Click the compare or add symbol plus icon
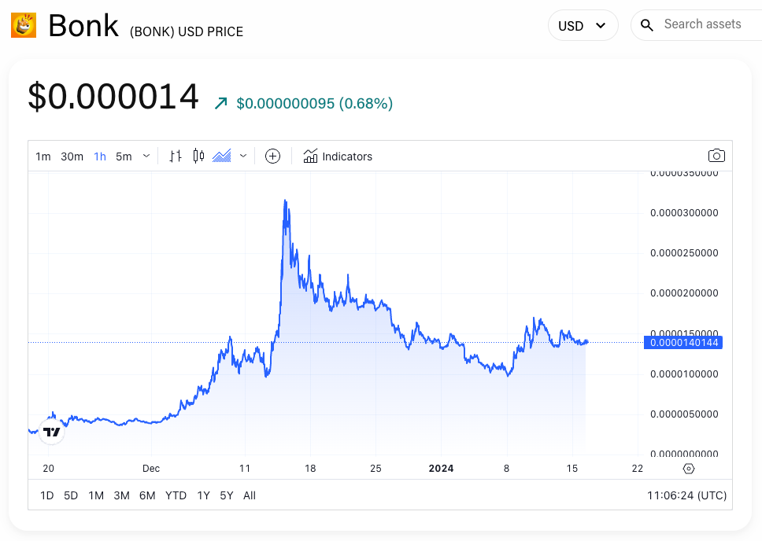Image resolution: width=762 pixels, height=541 pixels. pos(272,156)
